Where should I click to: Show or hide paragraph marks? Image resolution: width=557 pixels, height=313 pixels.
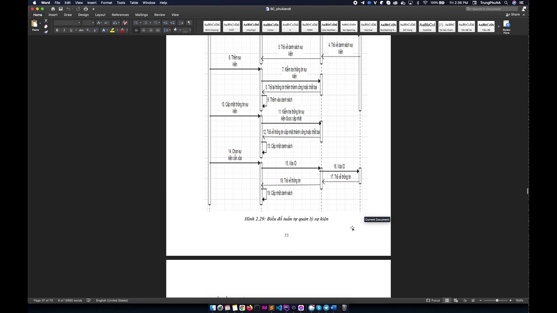coord(189,23)
